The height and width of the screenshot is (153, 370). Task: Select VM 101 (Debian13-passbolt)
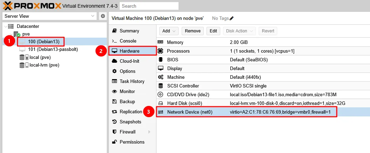(x=53, y=49)
